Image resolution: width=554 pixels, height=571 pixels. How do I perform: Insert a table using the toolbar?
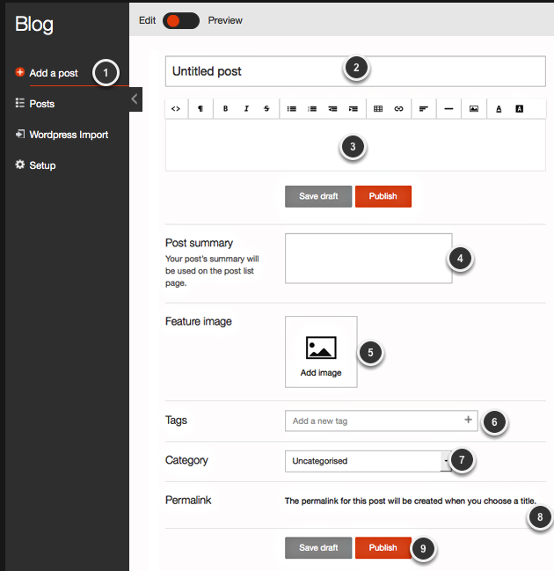(x=378, y=108)
